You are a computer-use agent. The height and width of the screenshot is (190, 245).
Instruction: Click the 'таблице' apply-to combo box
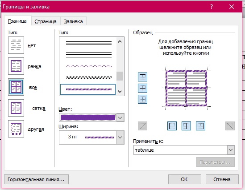[184, 150]
